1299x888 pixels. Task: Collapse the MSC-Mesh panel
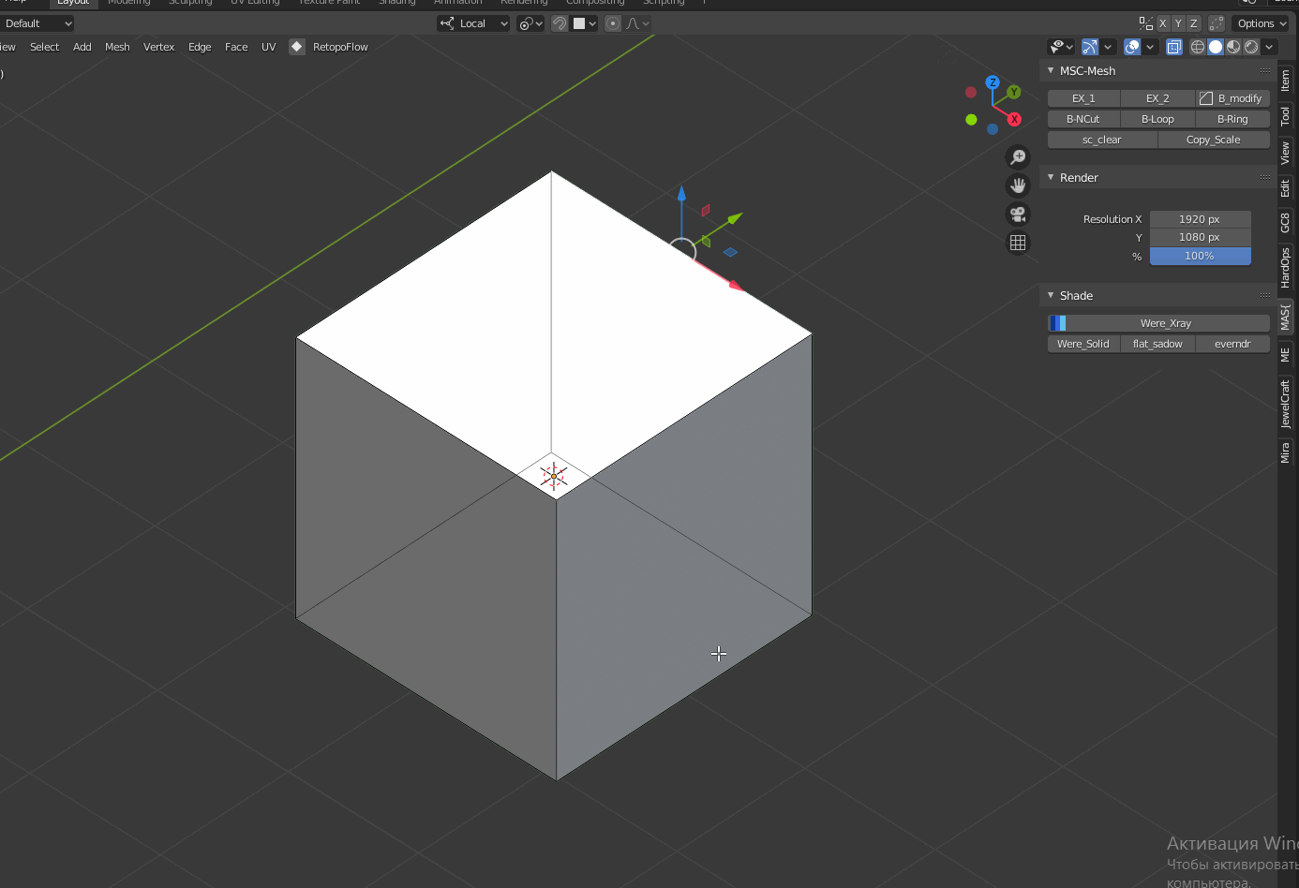(1051, 70)
